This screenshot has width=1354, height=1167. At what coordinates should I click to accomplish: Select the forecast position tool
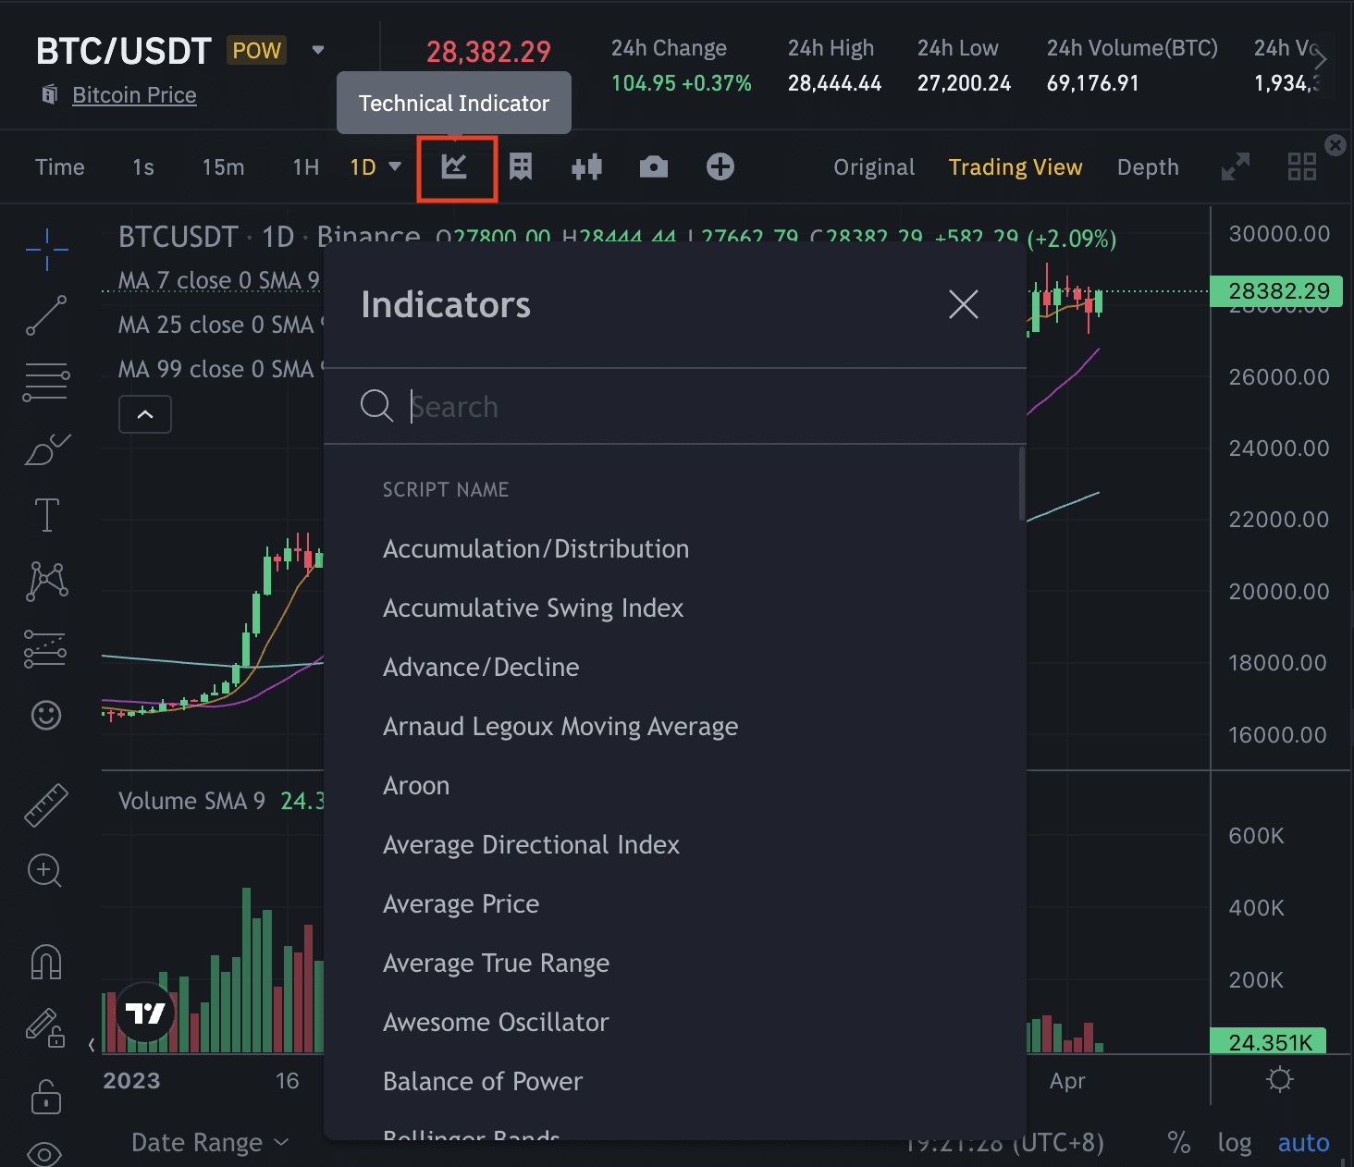click(x=46, y=648)
